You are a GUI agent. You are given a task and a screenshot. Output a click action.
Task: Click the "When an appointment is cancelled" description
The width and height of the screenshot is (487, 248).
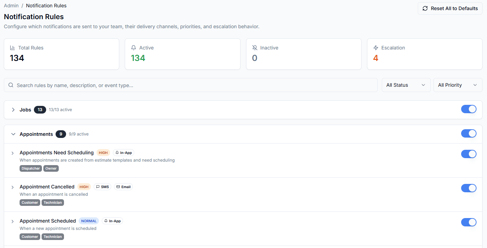point(54,194)
